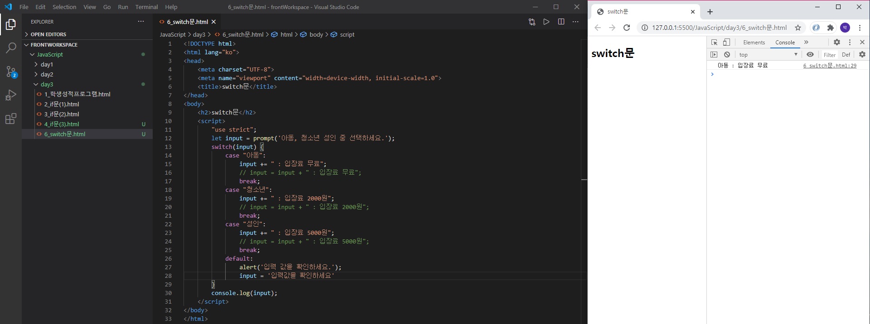Open console settings gear beside Def
This screenshot has height=324, width=870.
coord(862,54)
